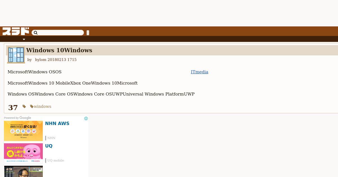
Task: Click the Powered by Google label
Action: (x=17, y=118)
